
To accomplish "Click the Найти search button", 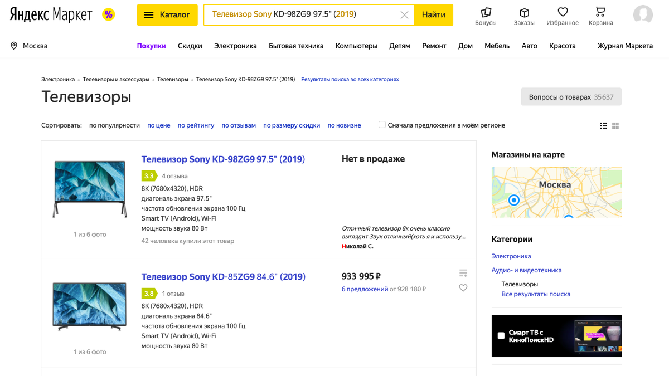I will coord(434,15).
